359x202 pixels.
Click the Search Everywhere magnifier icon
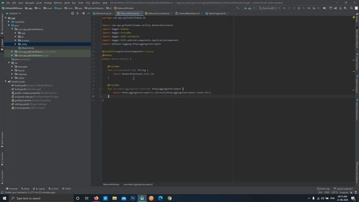[351, 8]
